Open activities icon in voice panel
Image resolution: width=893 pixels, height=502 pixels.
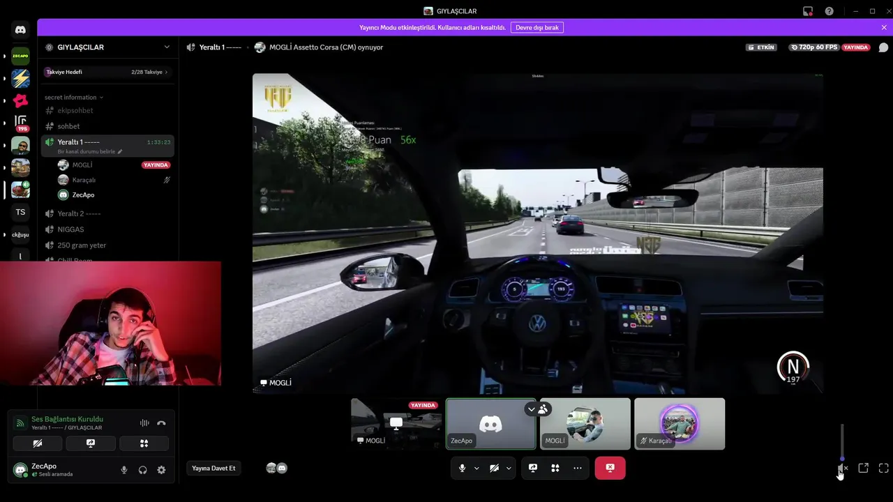click(x=144, y=443)
